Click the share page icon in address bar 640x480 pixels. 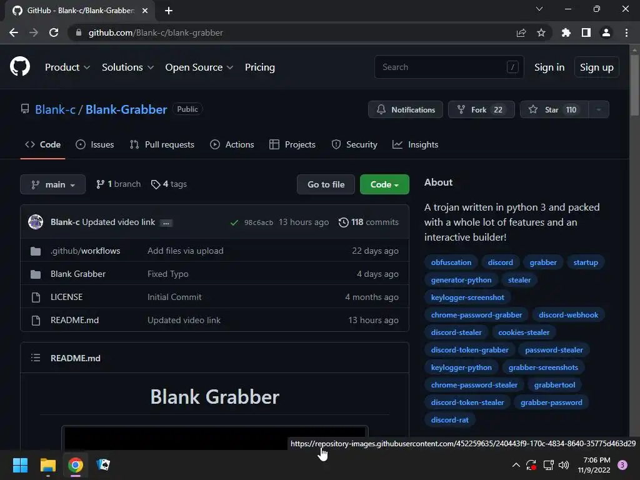521,32
